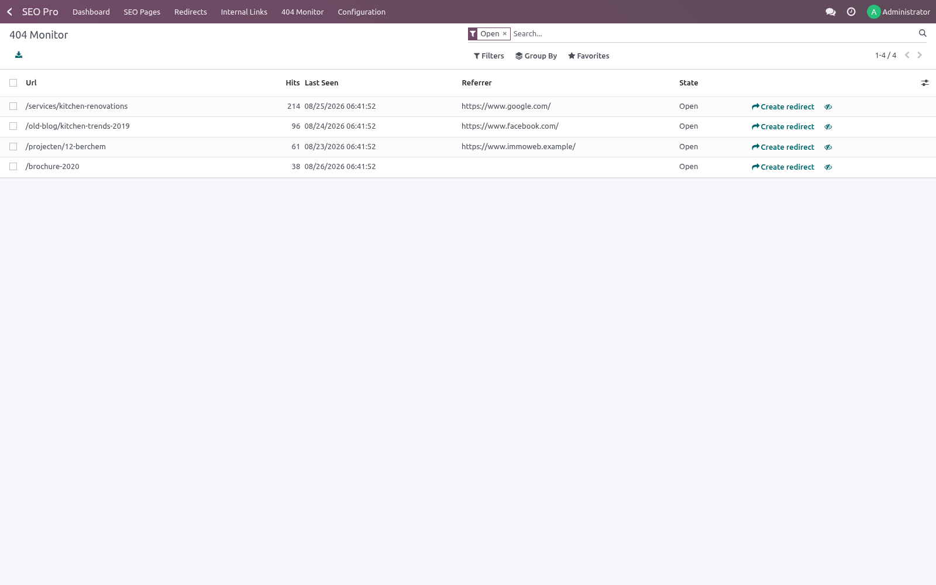
Task: Create redirect for /services/kitchen-renovations
Action: coord(783,107)
